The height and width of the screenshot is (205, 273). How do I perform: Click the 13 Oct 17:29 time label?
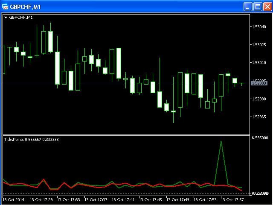coord(43,199)
